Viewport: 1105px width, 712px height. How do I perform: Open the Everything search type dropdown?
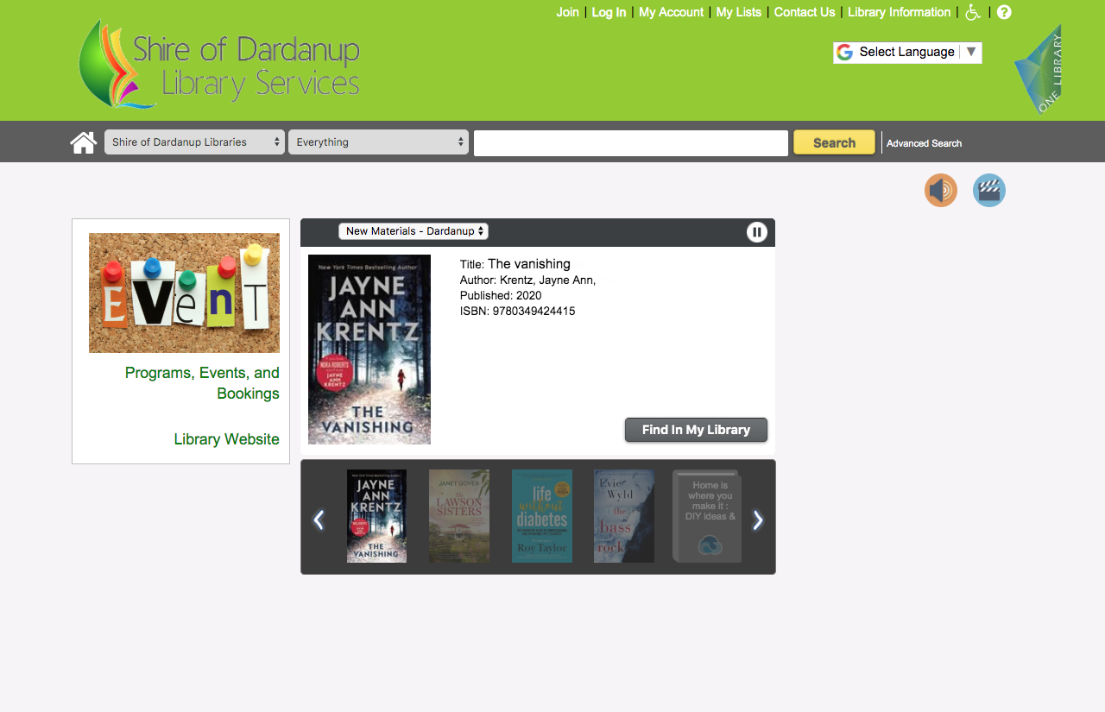click(x=378, y=142)
